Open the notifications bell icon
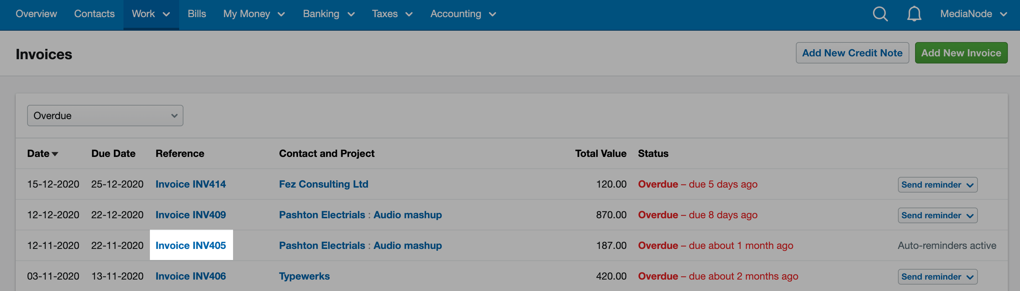This screenshot has width=1020, height=291. (x=914, y=14)
